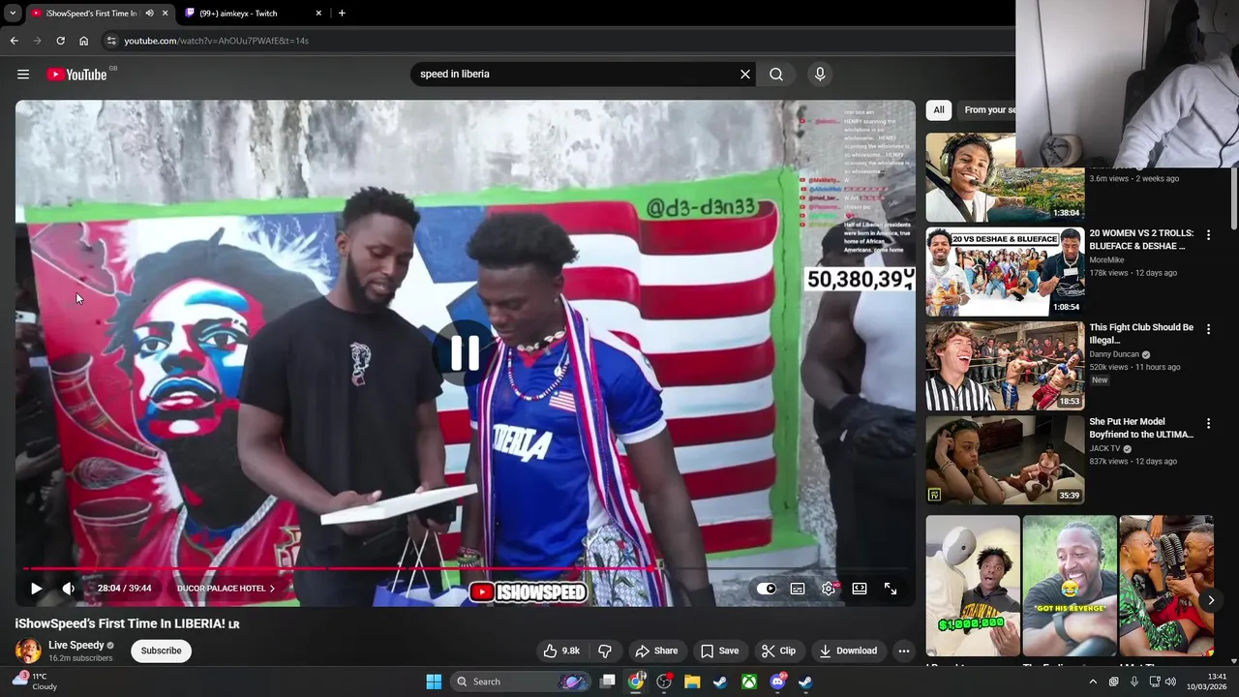View site information icon in address bar

(x=111, y=41)
